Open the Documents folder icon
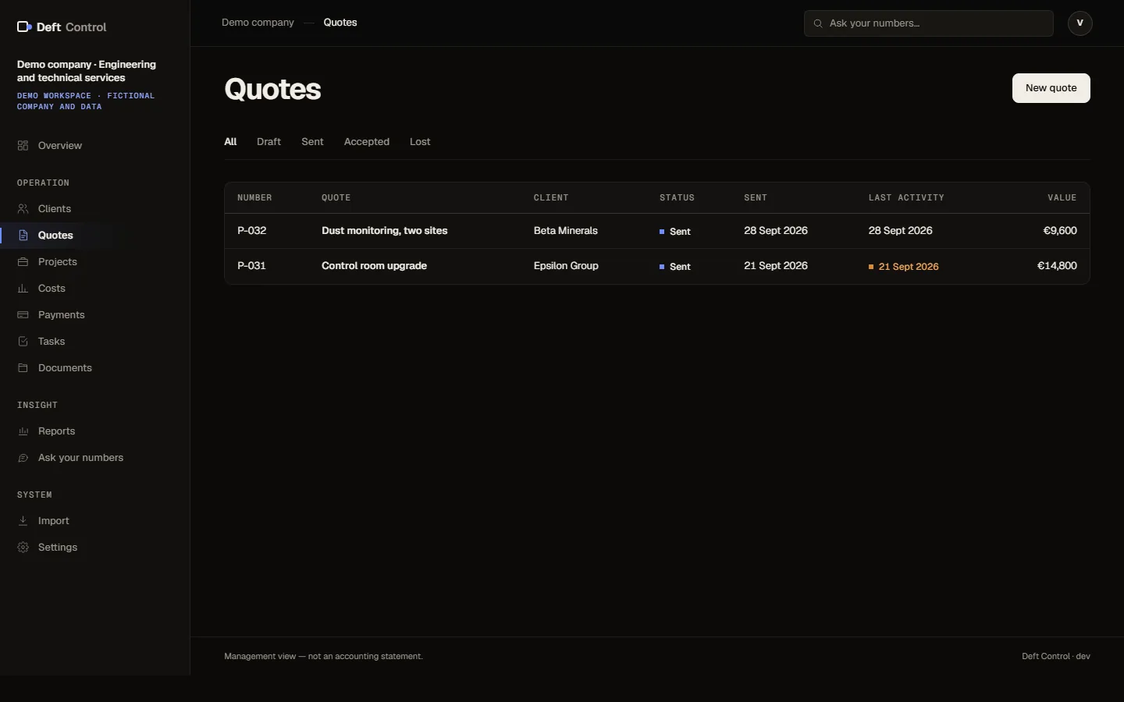The image size is (1124, 702). [x=23, y=368]
